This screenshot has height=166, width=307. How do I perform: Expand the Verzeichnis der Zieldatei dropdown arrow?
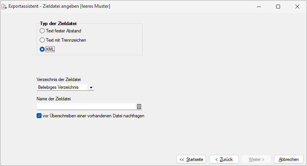(91, 87)
